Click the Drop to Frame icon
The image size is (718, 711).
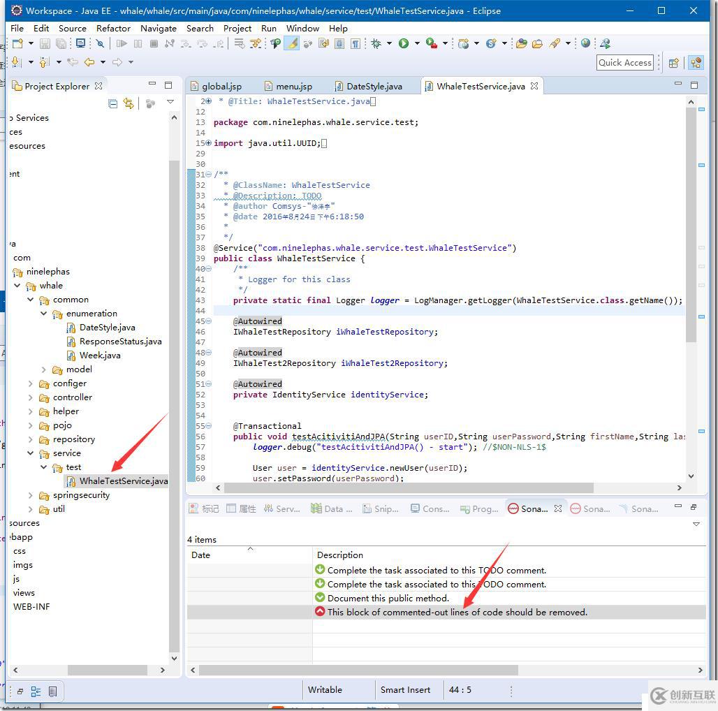point(239,43)
